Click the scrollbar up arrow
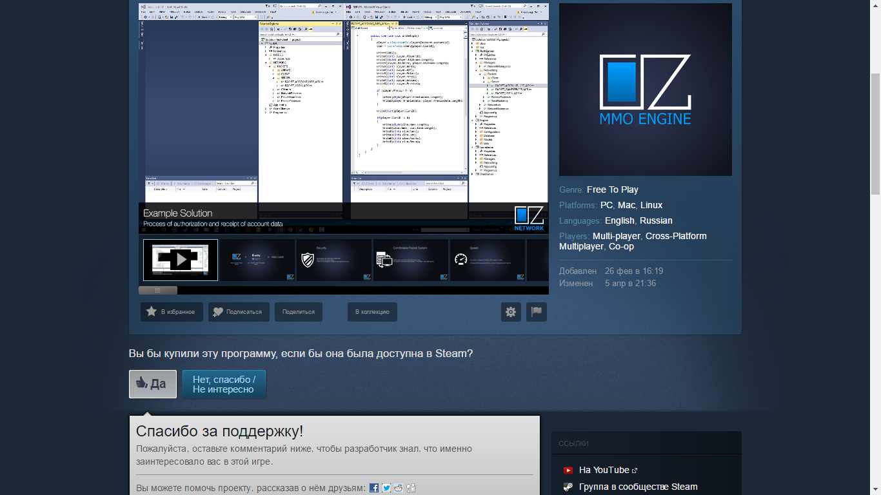This screenshot has width=881, height=495. pos(875,5)
